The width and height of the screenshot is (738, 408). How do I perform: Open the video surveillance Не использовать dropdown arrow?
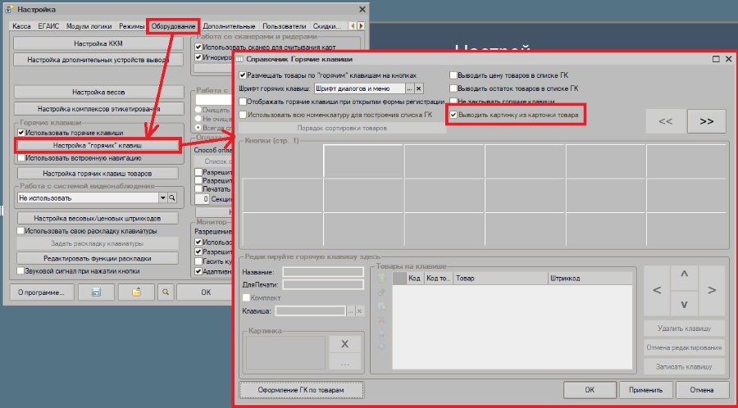[x=163, y=198]
